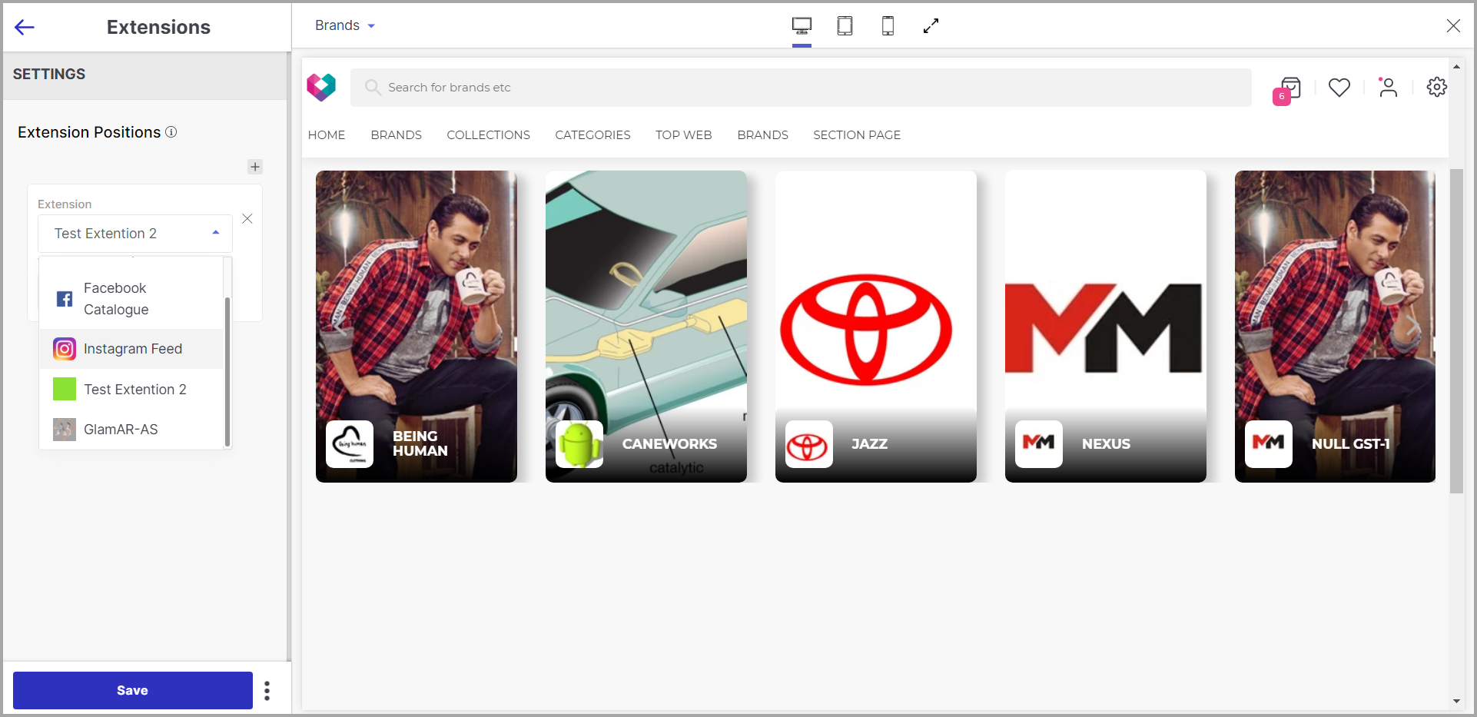This screenshot has height=717, width=1477.
Task: Click the storefront logo icon
Action: (321, 88)
